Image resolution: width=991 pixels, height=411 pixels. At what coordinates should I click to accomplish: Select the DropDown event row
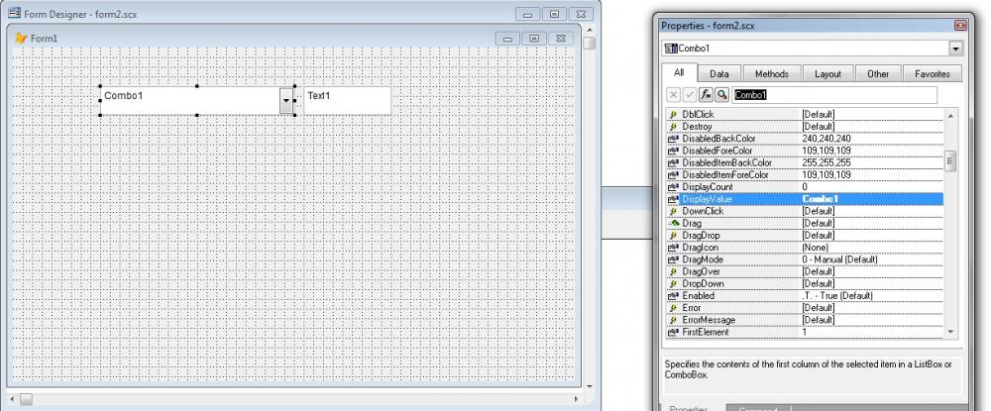tap(805, 283)
